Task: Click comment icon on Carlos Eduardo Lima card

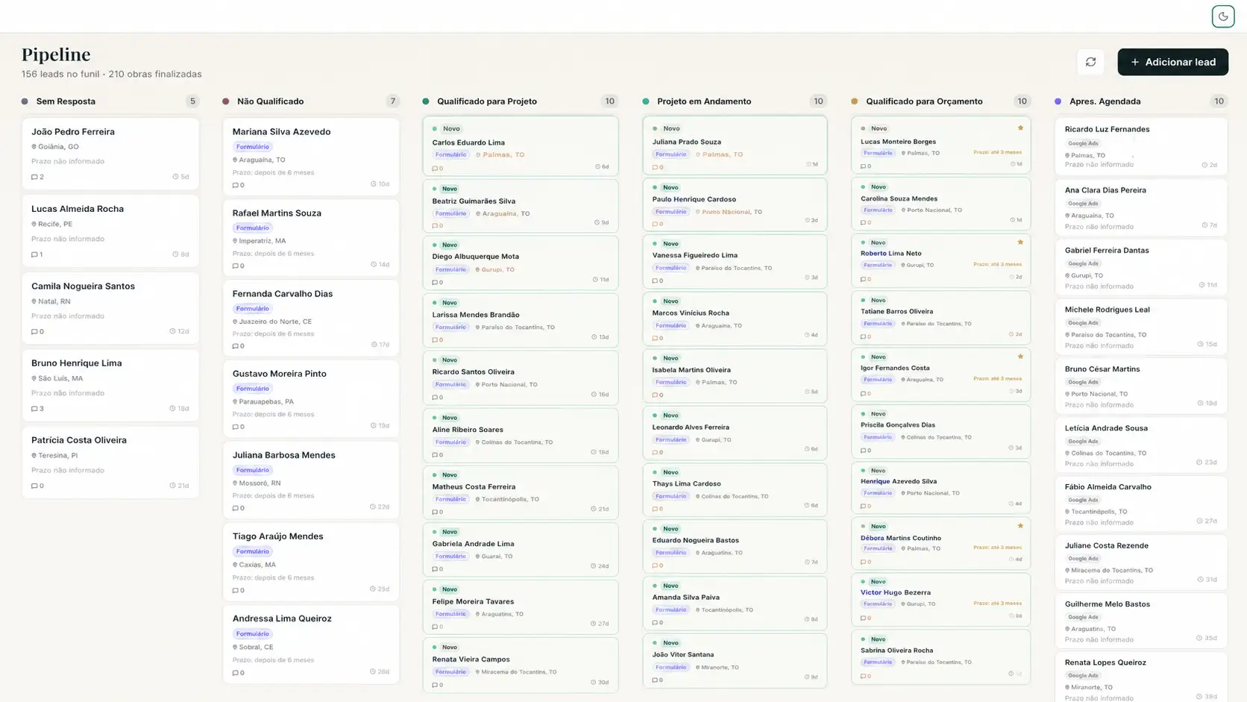Action: pyautogui.click(x=435, y=168)
